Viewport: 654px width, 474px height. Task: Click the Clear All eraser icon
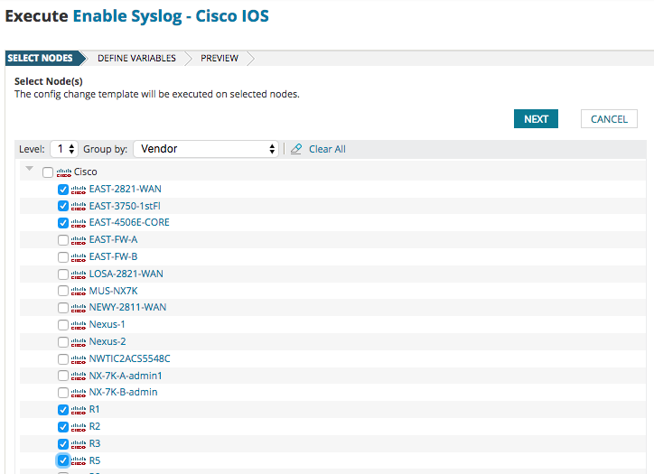click(296, 149)
